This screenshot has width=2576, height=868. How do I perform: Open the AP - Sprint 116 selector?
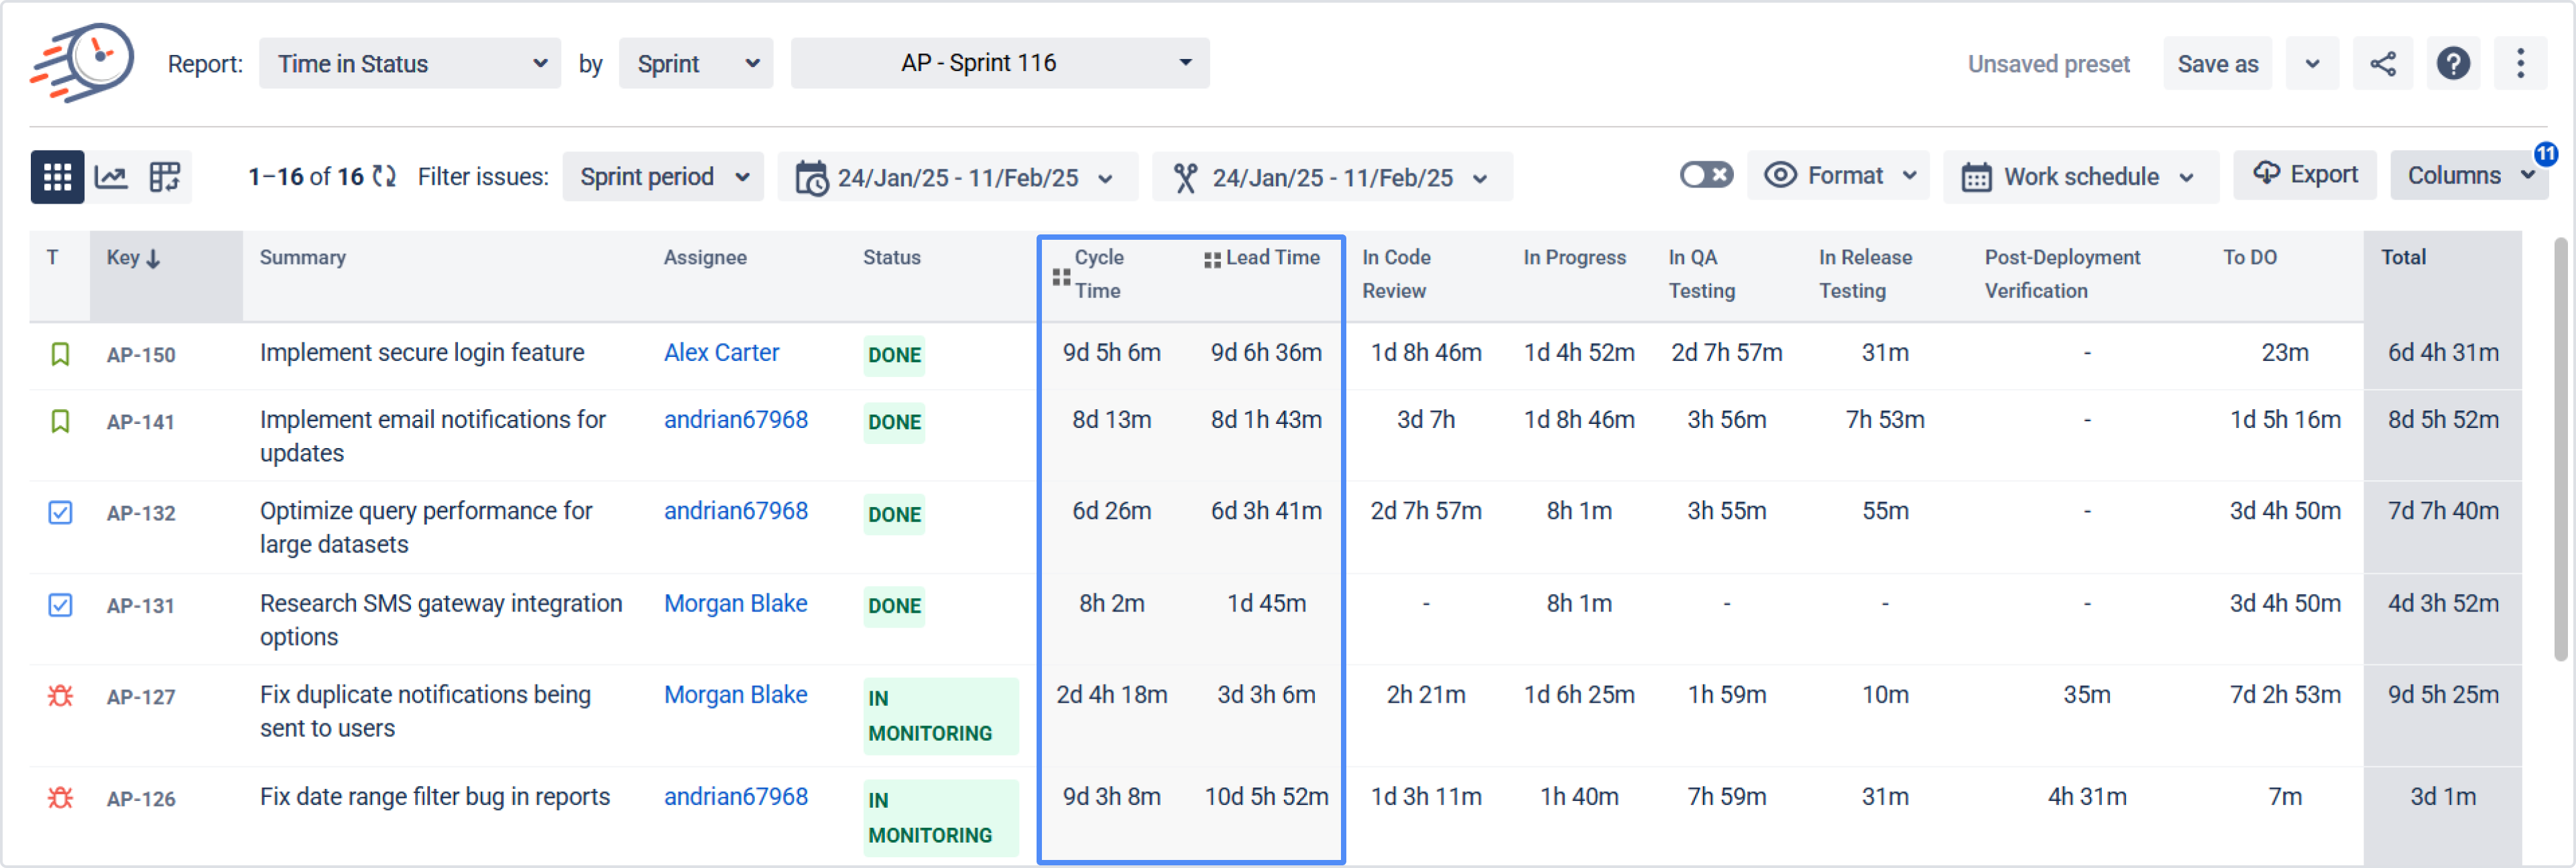coord(999,63)
